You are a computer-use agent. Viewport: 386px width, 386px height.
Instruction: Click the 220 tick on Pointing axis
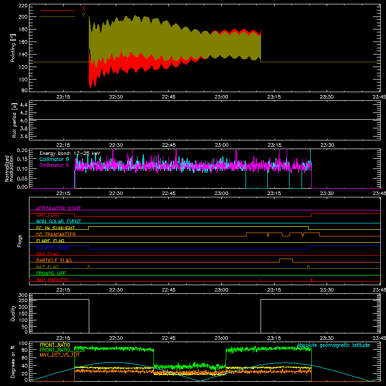(x=23, y=5)
